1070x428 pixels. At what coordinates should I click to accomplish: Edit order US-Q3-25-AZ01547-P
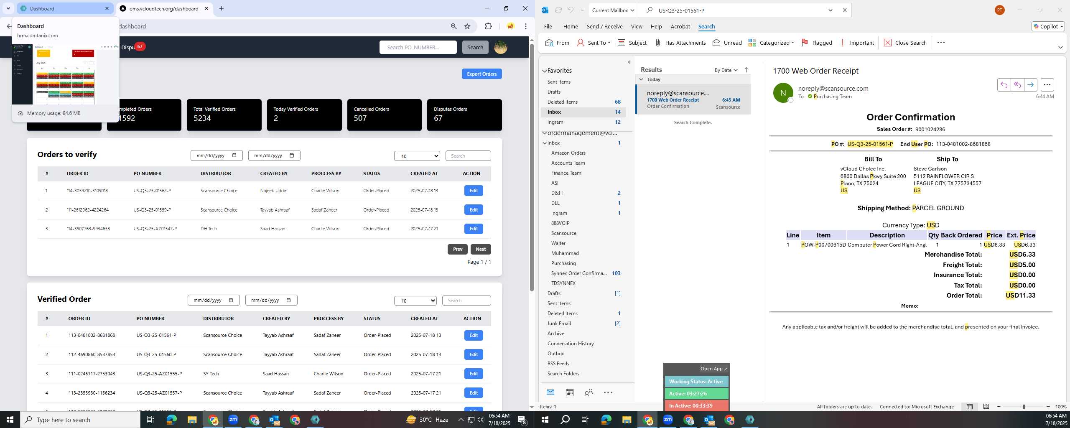474,229
